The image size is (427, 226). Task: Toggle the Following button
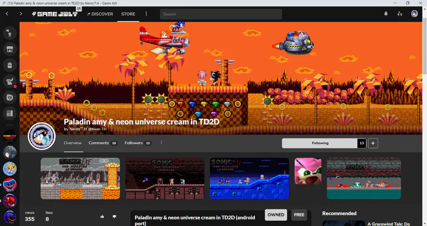[x=320, y=143]
